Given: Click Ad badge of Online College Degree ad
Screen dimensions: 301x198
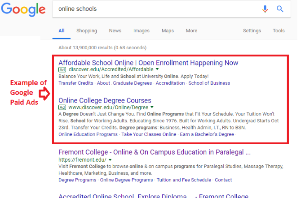Looking at the screenshot, I should (x=62, y=107).
